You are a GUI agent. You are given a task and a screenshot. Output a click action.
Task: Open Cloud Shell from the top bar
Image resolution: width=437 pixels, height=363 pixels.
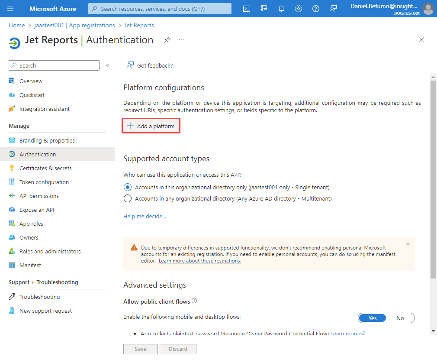pos(247,9)
